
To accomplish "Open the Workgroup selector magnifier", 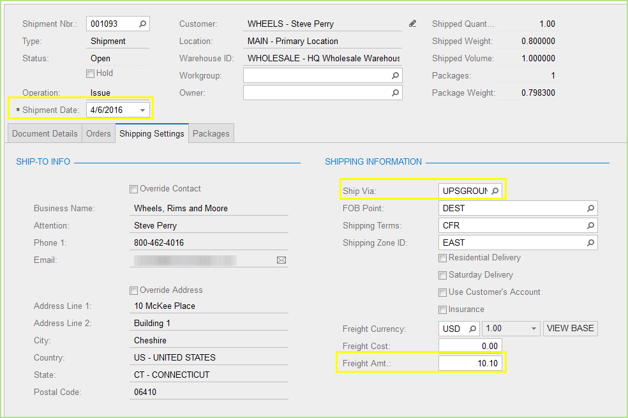I will pyautogui.click(x=396, y=75).
